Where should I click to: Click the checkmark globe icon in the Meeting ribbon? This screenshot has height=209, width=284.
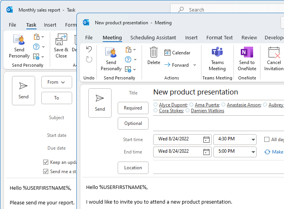(128, 69)
